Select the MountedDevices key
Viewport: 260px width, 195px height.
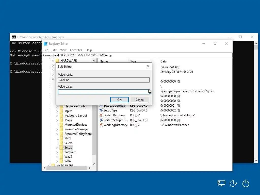pyautogui.click(x=76, y=124)
